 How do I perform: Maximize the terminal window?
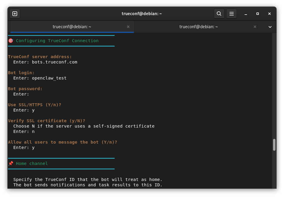point(258,14)
